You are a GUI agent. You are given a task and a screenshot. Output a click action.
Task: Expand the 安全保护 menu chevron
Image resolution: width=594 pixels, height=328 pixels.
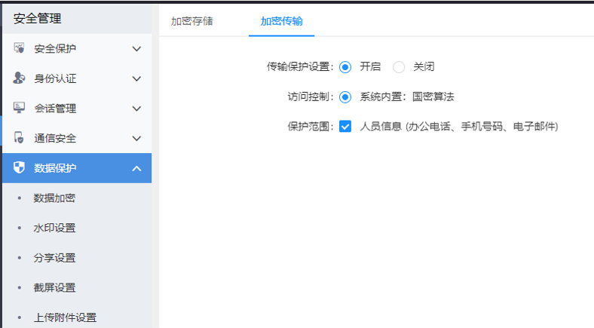pos(136,49)
